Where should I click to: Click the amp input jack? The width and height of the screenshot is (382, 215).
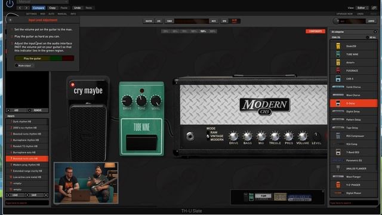(x=190, y=136)
